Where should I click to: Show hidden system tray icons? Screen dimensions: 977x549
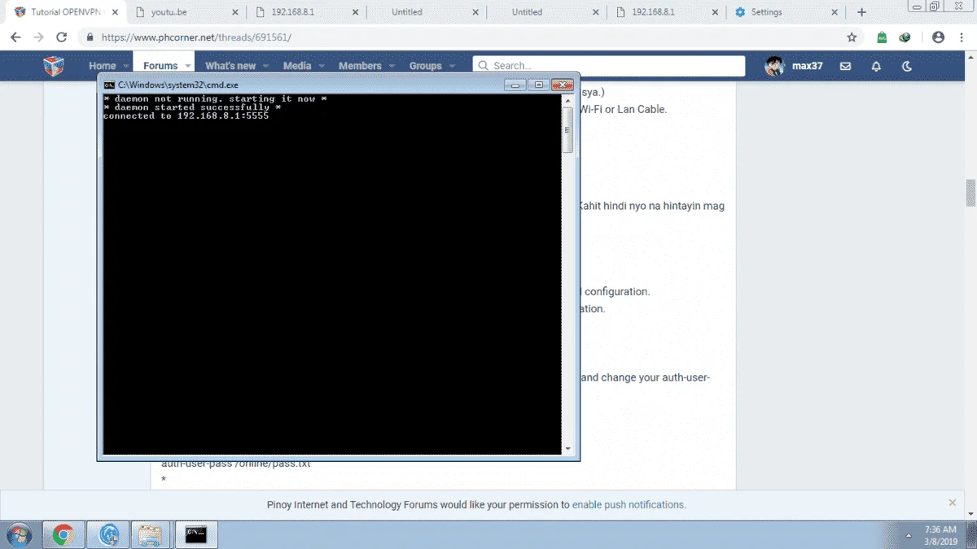pyautogui.click(x=908, y=535)
